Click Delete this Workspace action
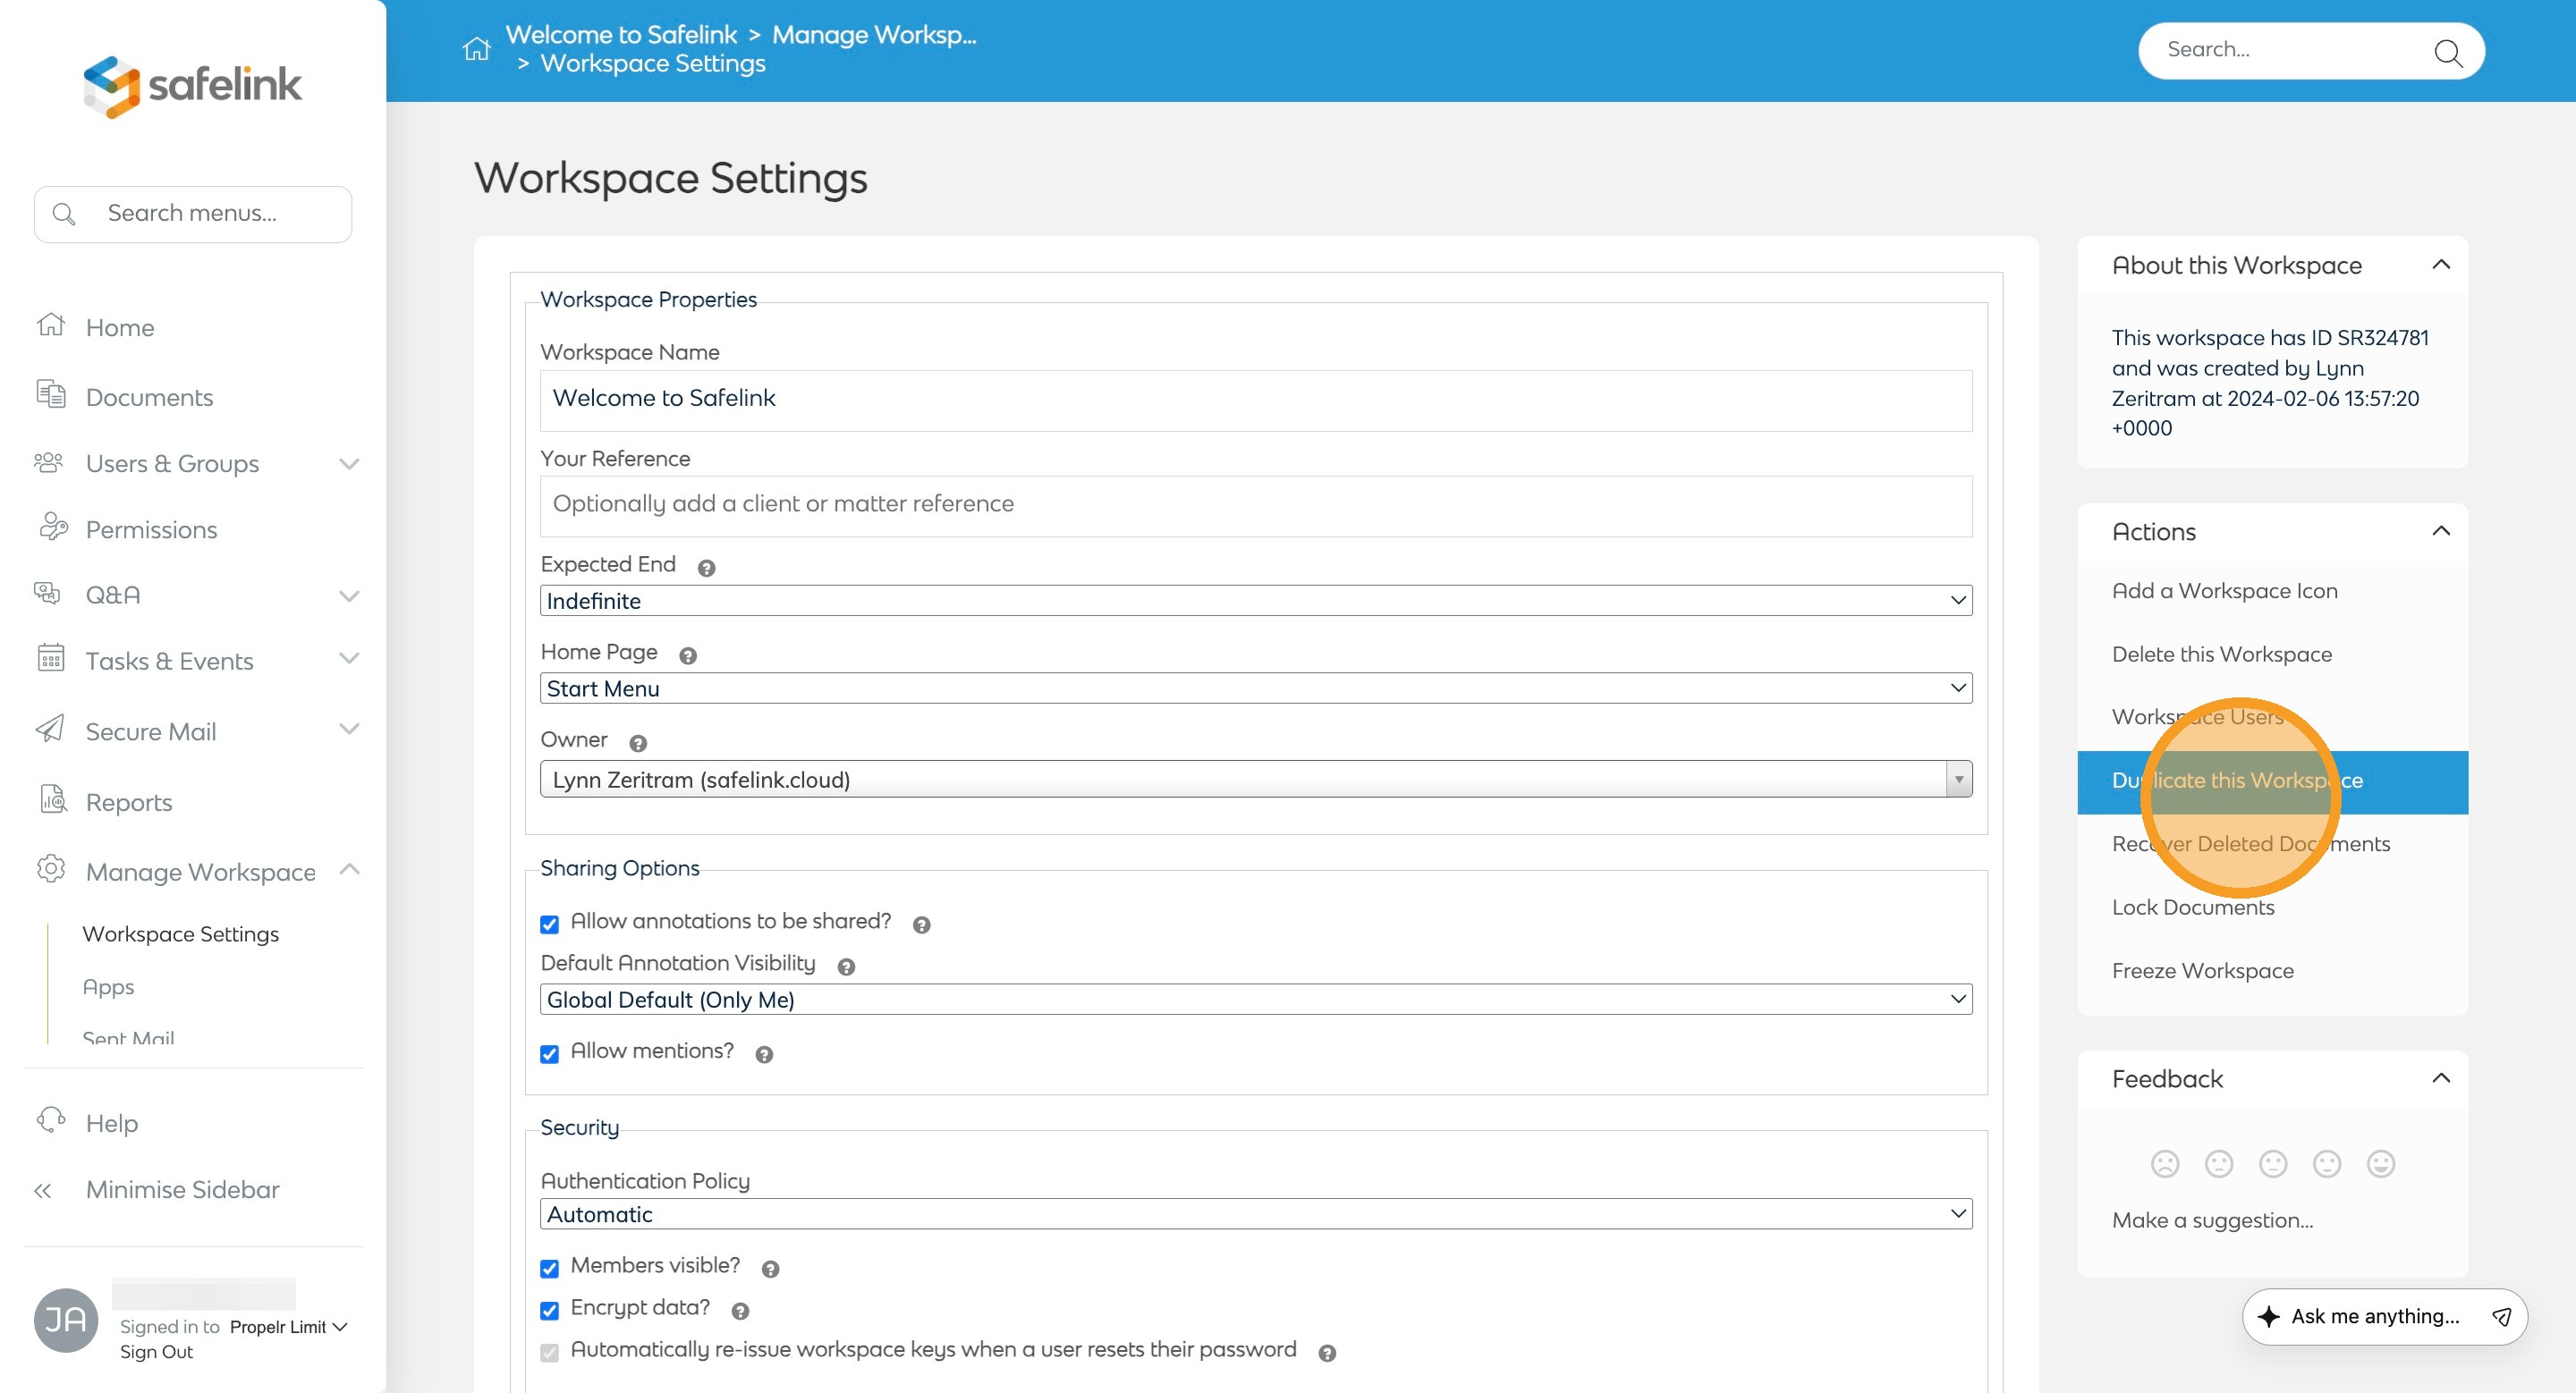The width and height of the screenshot is (2576, 1393). [2221, 654]
